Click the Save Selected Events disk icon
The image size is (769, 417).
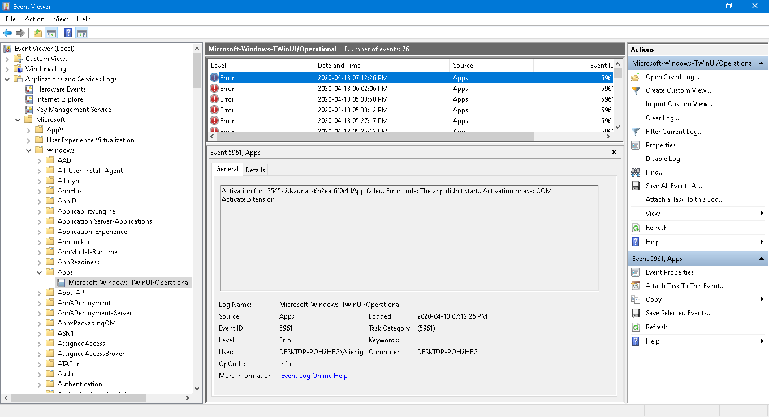tap(636, 313)
